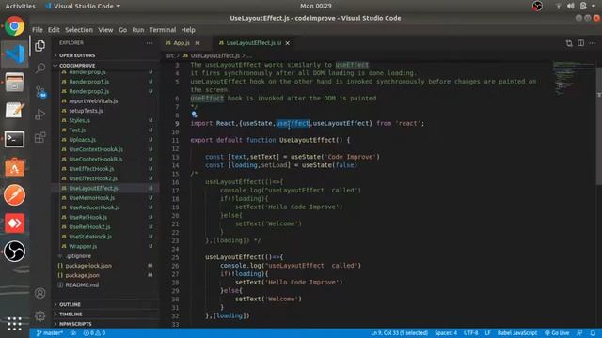Open the system menu arrow in top bar
Screen dimensions: 602x338
(594, 6)
